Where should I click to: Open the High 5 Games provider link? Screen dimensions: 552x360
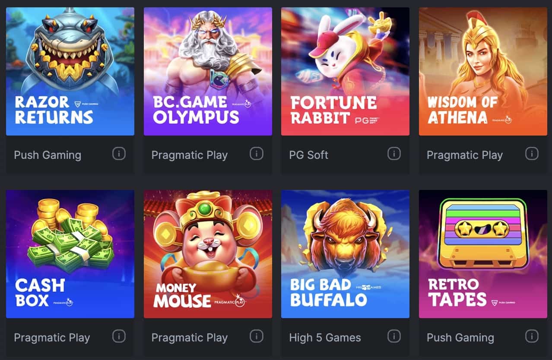(x=325, y=338)
